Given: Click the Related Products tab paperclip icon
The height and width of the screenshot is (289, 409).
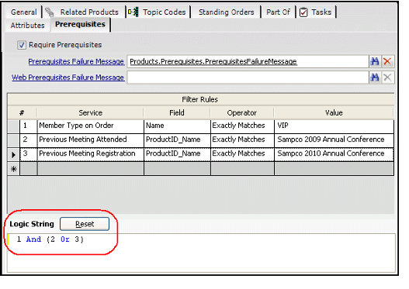Looking at the screenshot, I should click(50, 12).
